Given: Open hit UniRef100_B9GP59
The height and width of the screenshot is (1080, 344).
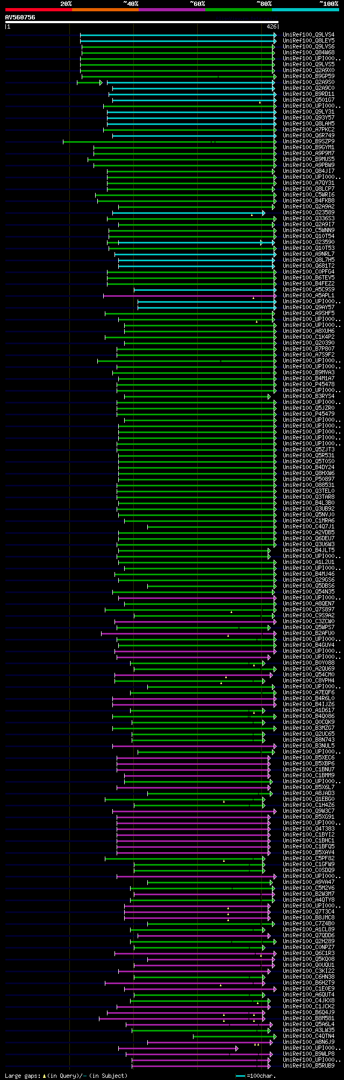Looking at the screenshot, I should point(309,76).
